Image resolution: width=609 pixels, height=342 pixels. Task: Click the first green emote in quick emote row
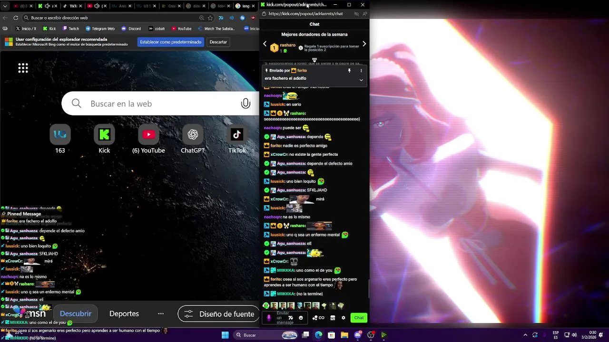(266, 305)
